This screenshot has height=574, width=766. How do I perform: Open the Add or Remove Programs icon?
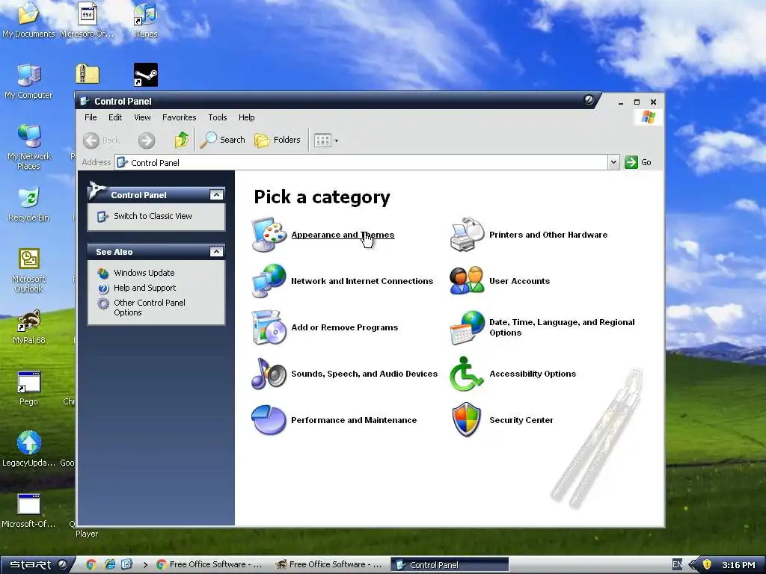(269, 327)
